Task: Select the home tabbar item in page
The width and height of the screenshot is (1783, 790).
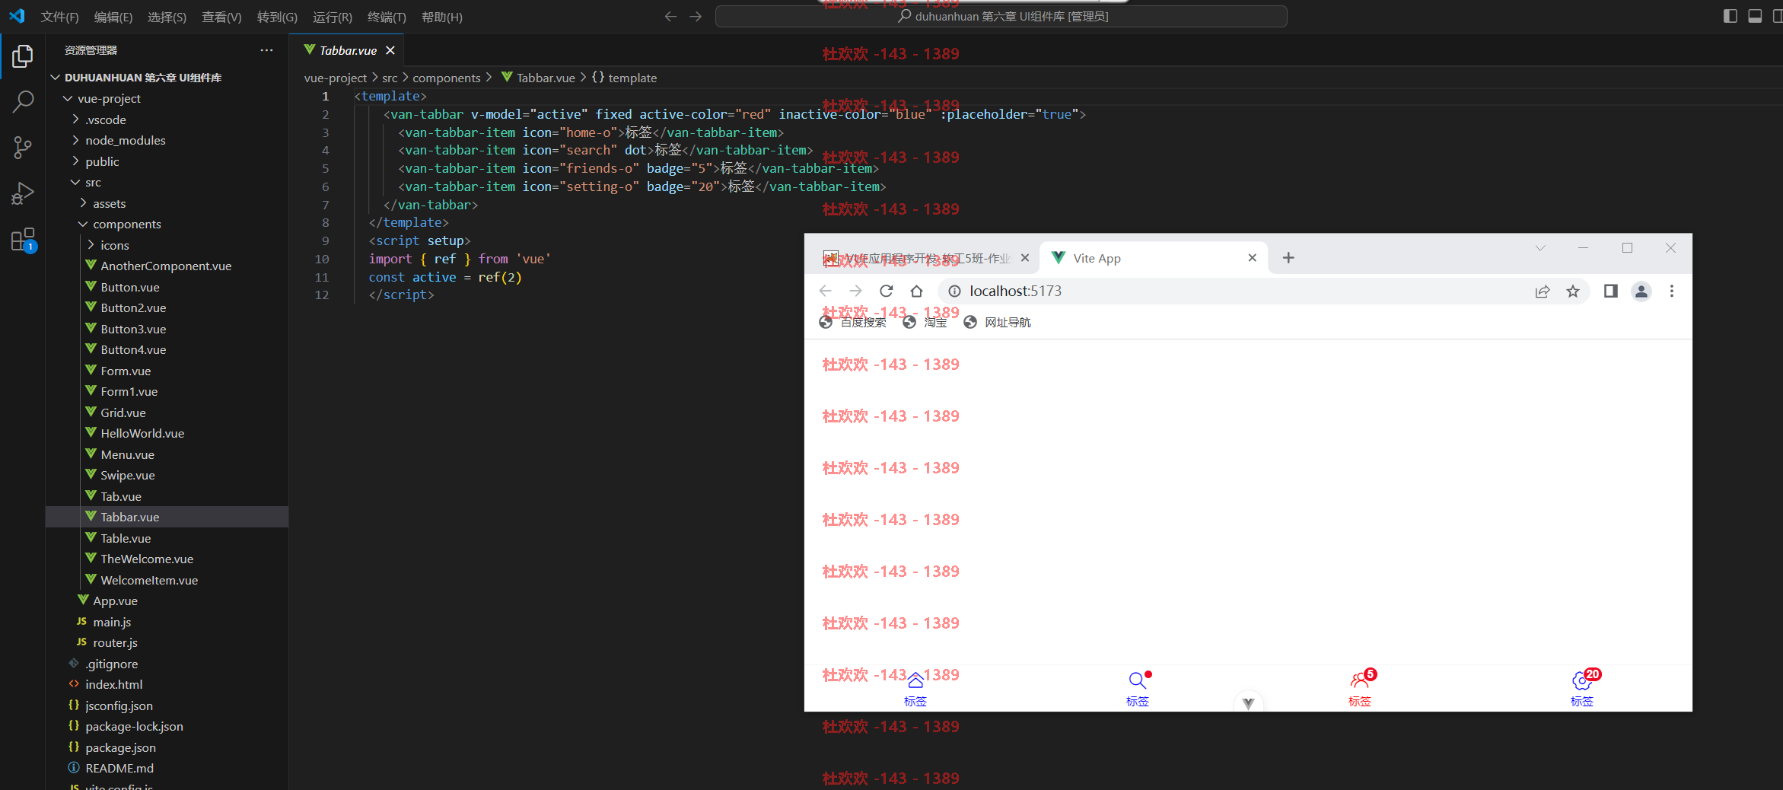Action: (x=915, y=690)
